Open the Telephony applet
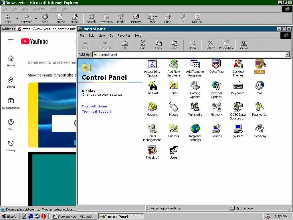 [259, 131]
